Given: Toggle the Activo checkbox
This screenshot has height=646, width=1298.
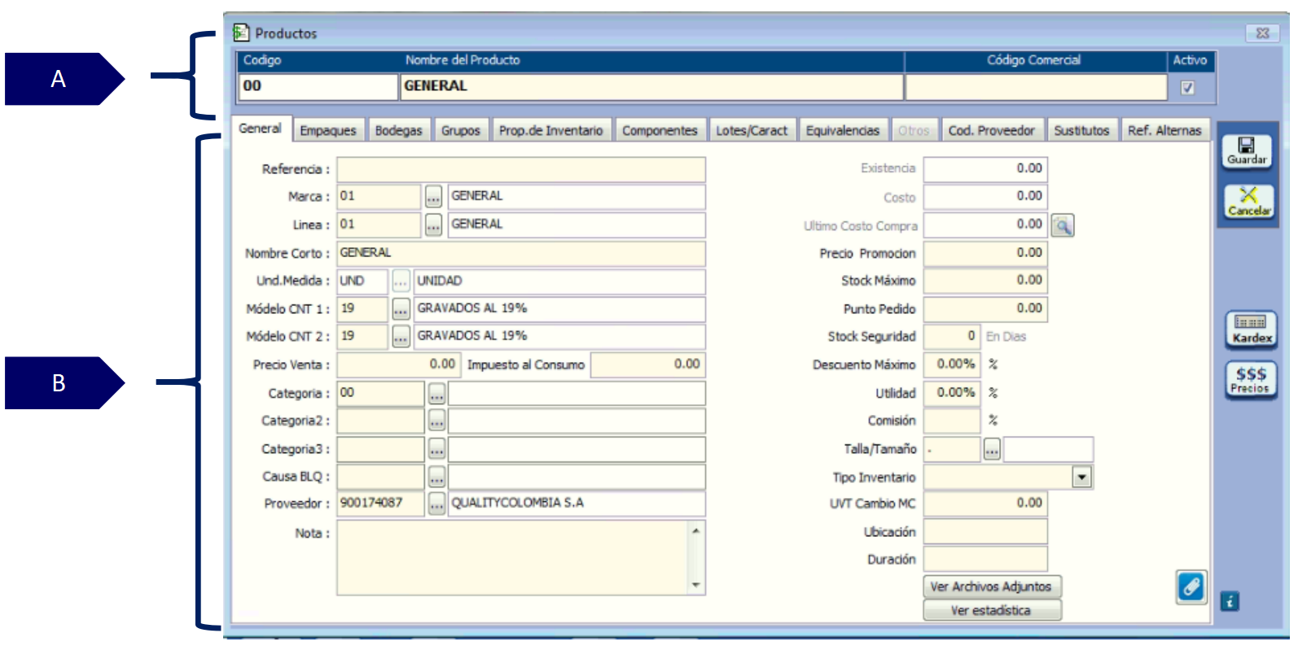Looking at the screenshot, I should click(1187, 87).
